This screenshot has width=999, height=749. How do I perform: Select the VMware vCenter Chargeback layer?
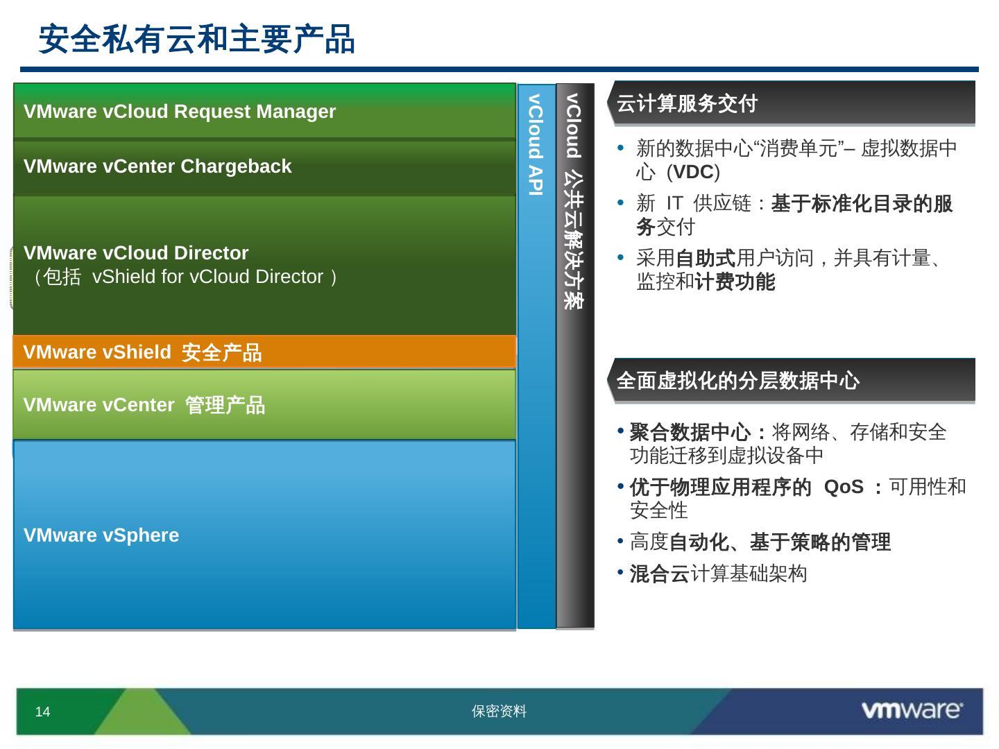coord(264,167)
